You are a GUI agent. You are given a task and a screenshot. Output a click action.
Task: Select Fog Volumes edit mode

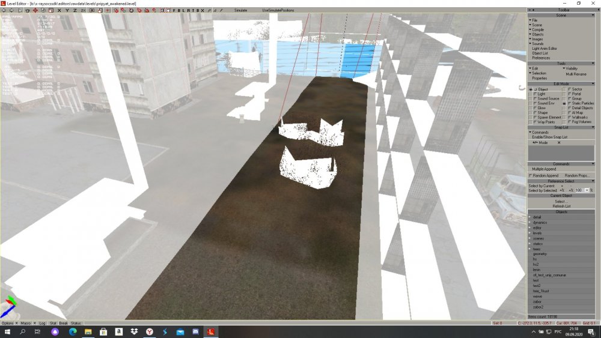pyautogui.click(x=580, y=122)
